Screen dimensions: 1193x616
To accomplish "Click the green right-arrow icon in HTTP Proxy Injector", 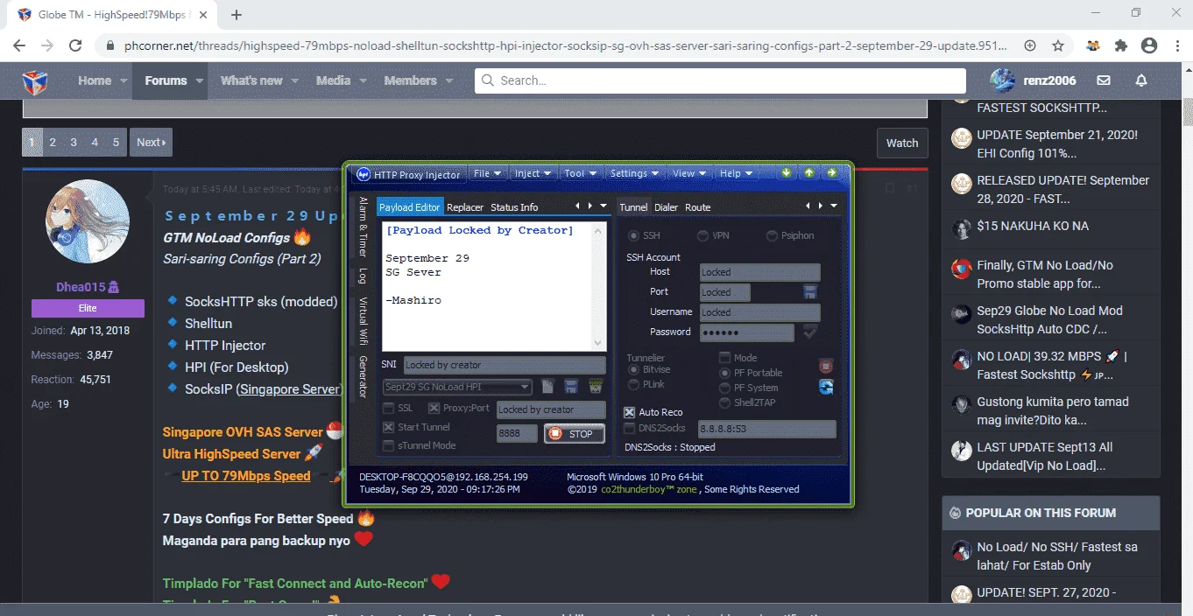I will 831,173.
